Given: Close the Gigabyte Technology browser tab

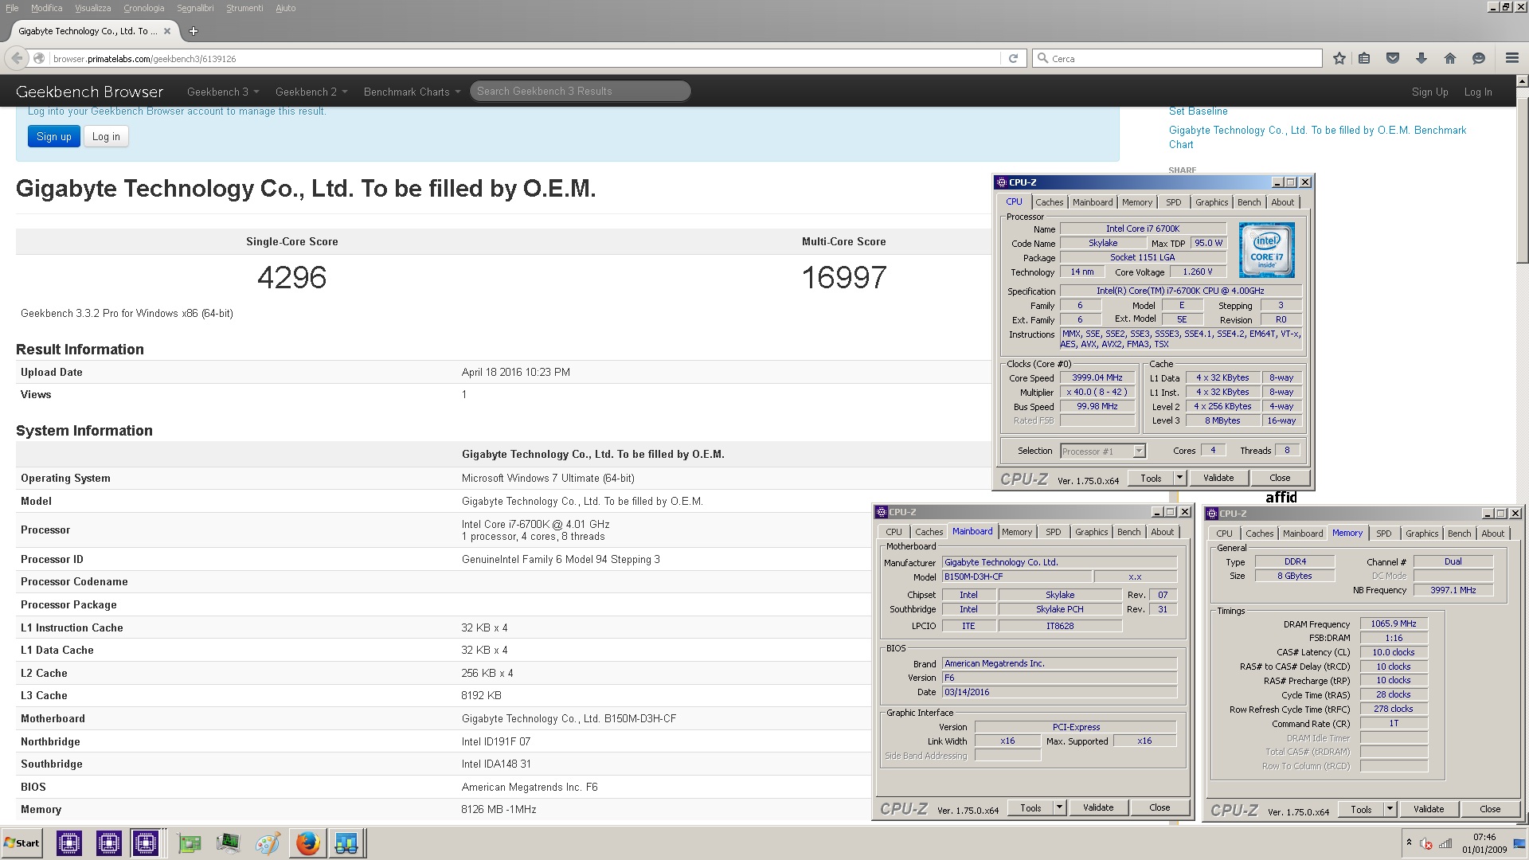Looking at the screenshot, I should click(166, 31).
